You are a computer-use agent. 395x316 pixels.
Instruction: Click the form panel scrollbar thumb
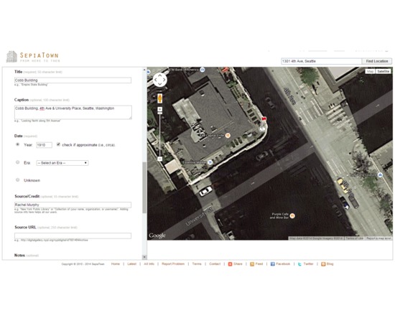144,187
